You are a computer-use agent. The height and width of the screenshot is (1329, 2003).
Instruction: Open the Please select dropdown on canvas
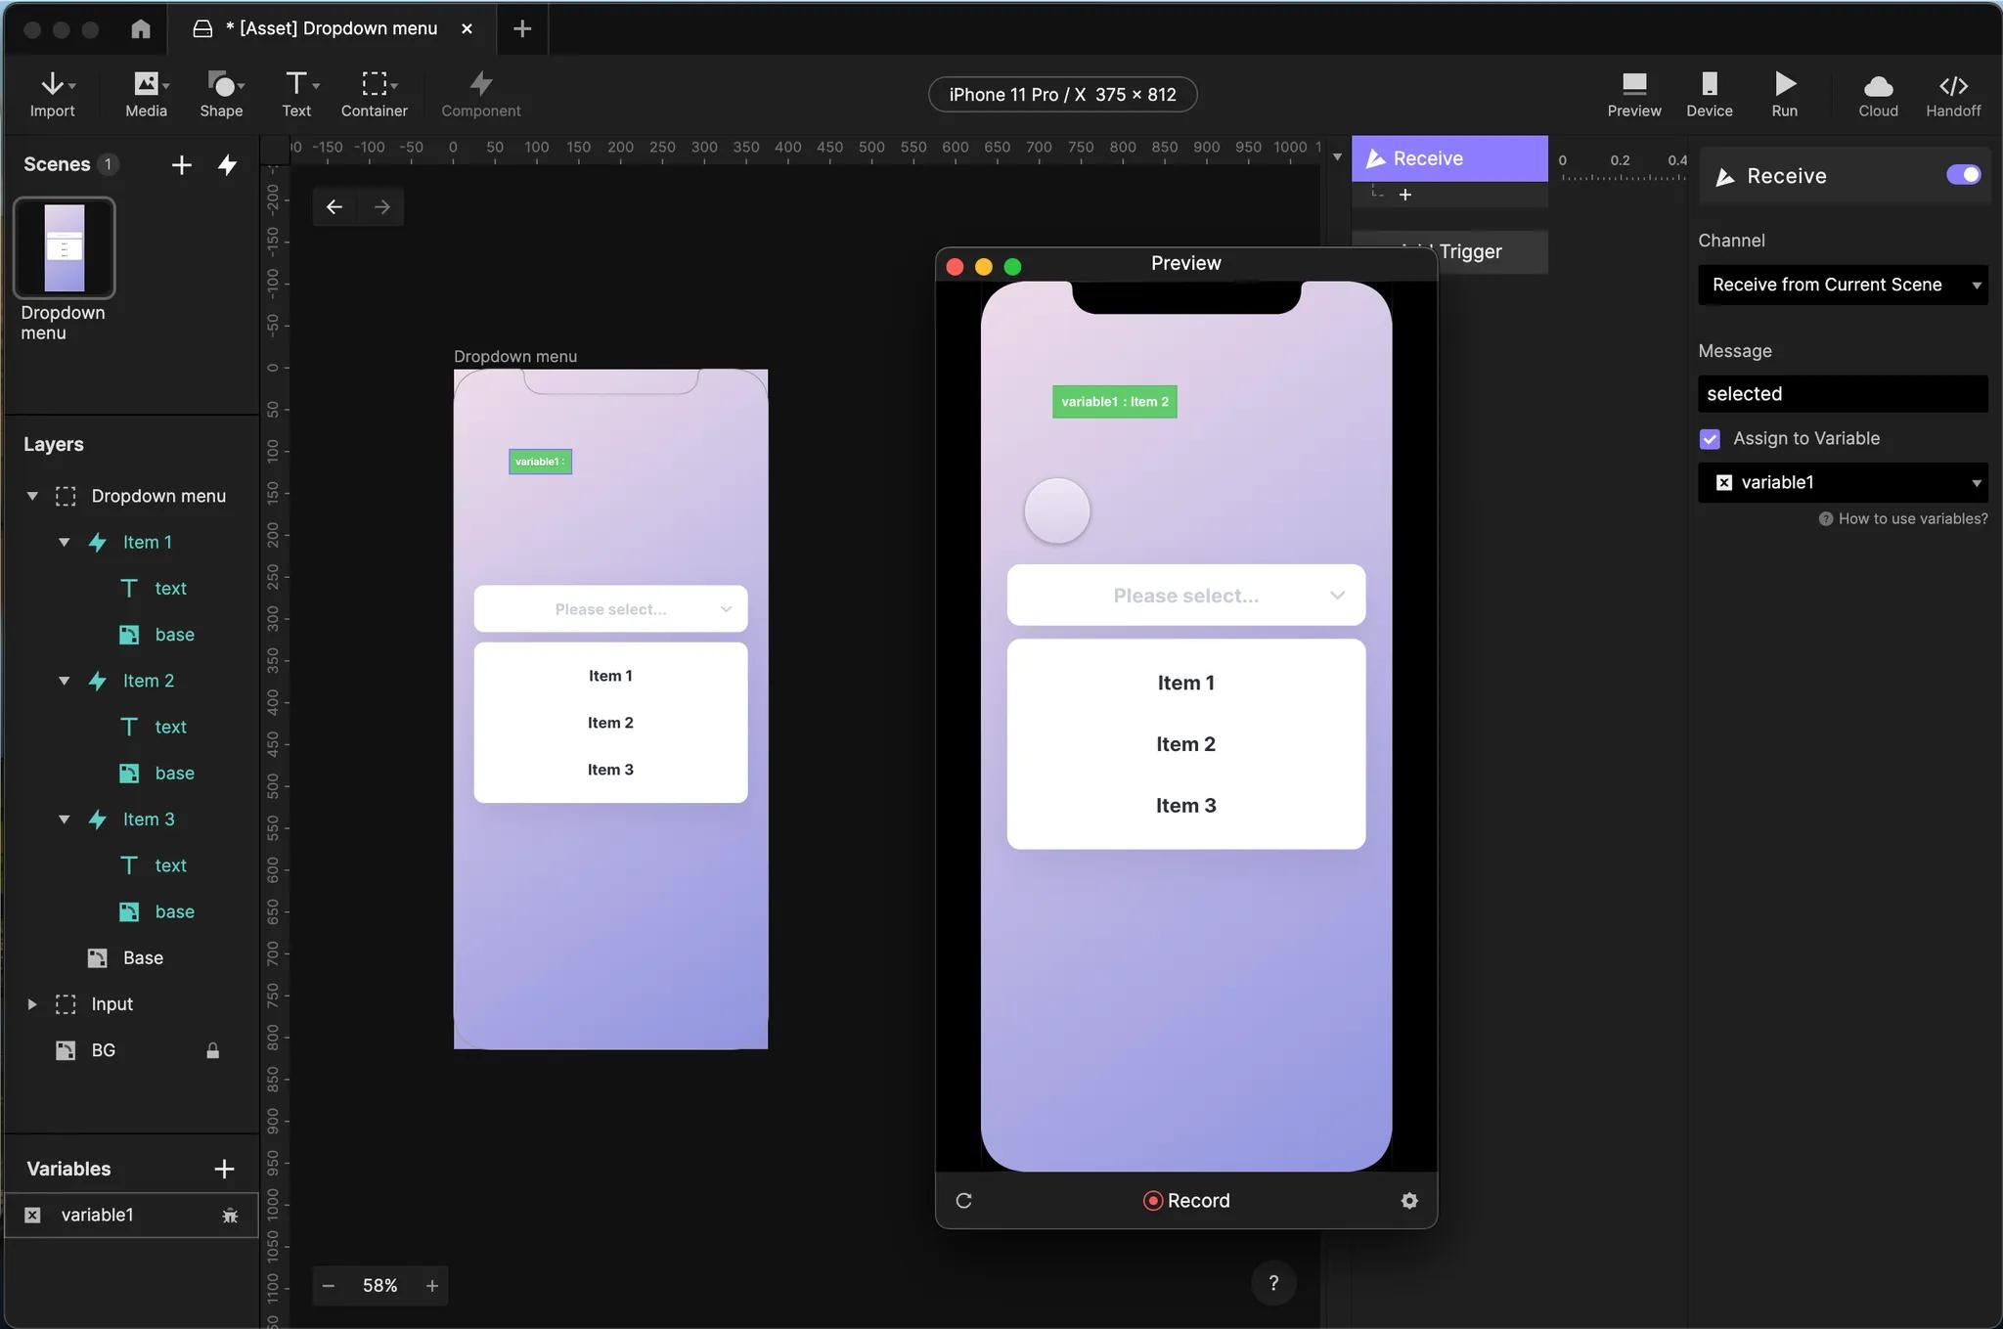pyautogui.click(x=610, y=609)
